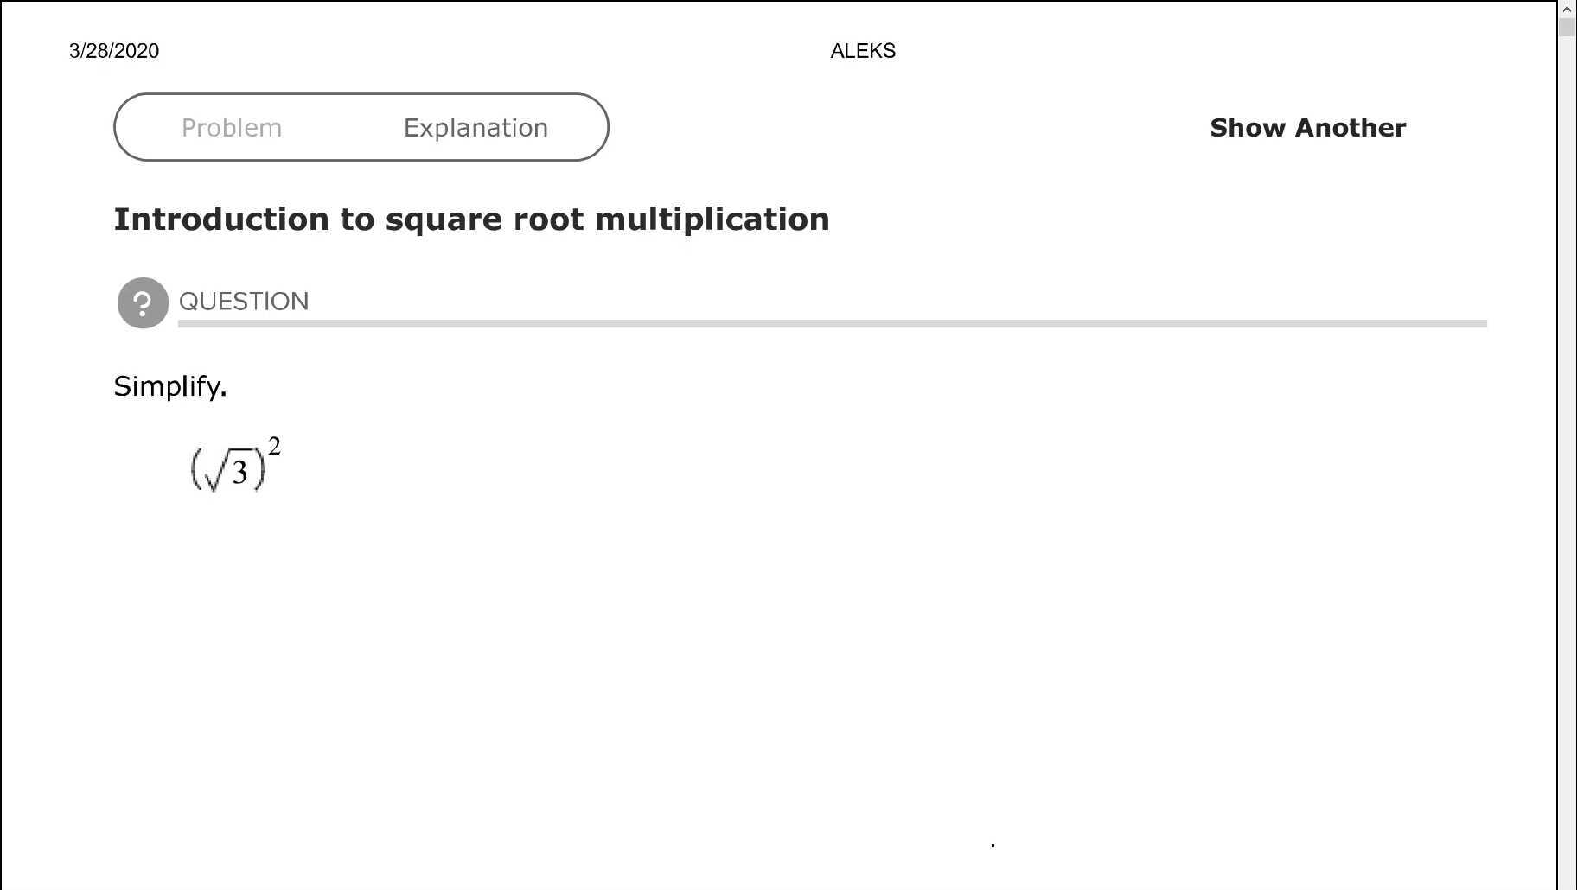Click the date 3/28/2020 label

[x=113, y=51]
